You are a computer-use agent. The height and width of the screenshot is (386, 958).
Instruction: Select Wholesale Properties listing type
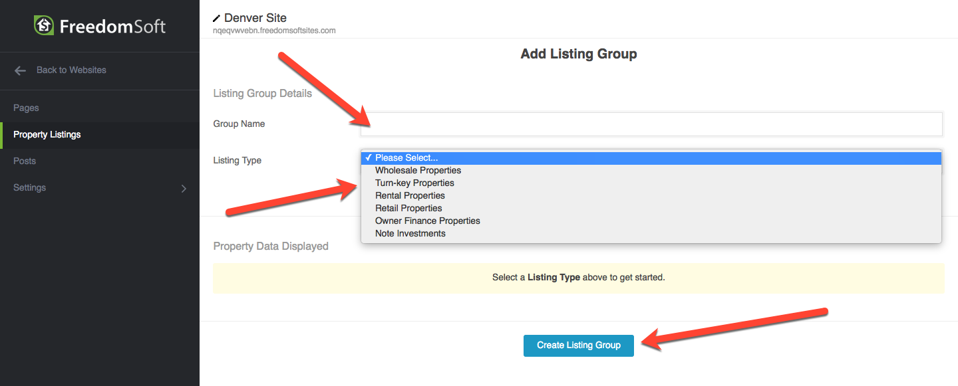(x=418, y=171)
